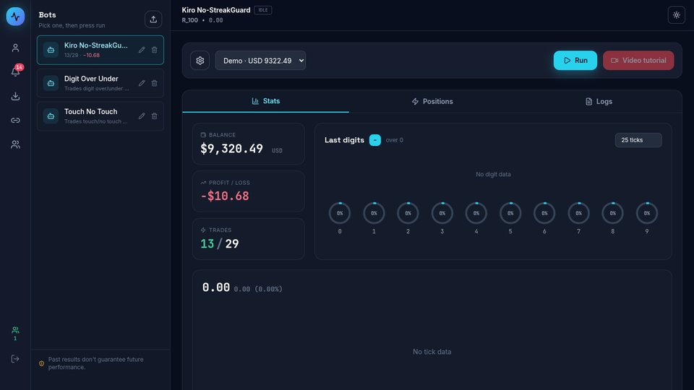Image resolution: width=694 pixels, height=390 pixels.
Task: Open bot settings gear icon
Action: click(200, 61)
